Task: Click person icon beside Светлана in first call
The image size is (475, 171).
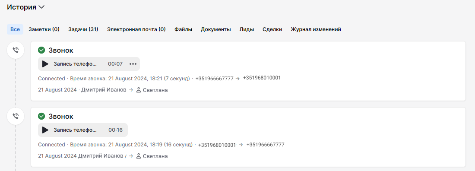Action: 139,90
